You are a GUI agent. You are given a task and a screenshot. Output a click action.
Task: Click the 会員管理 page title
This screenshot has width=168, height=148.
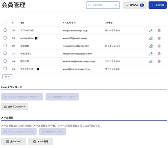(13, 5)
